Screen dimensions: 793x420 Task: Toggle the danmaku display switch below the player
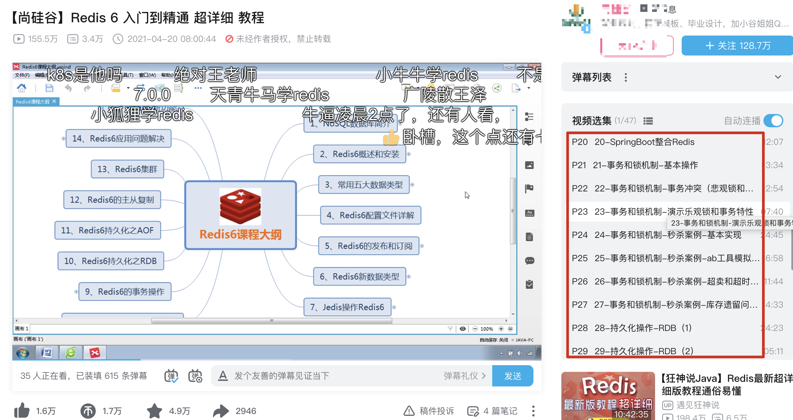pos(171,376)
